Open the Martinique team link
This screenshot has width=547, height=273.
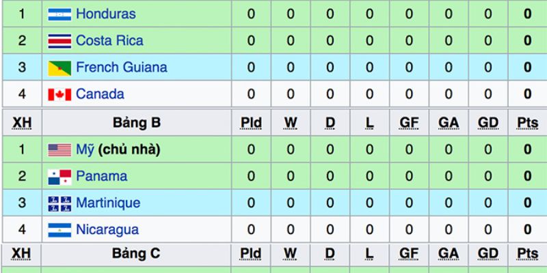(x=108, y=203)
